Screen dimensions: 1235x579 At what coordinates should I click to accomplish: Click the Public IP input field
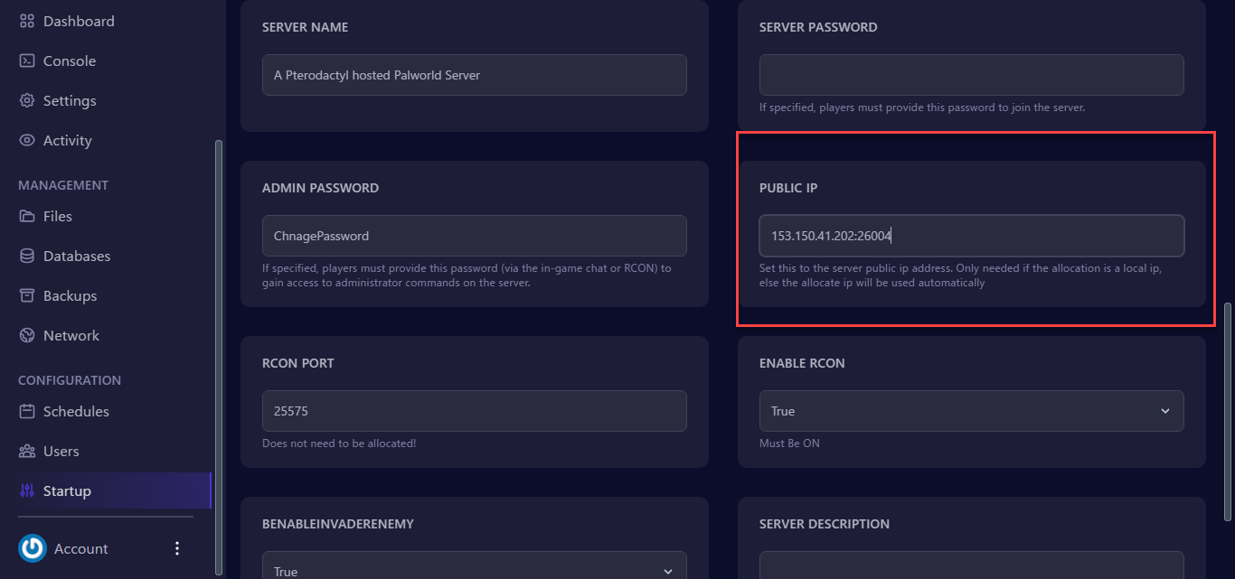972,236
